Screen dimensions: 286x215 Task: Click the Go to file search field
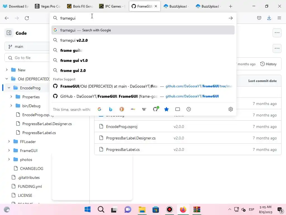[27, 58]
